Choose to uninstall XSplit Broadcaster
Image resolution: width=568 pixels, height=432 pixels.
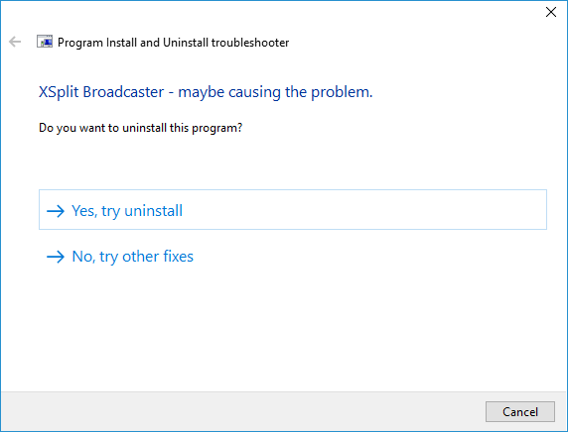[293, 210]
